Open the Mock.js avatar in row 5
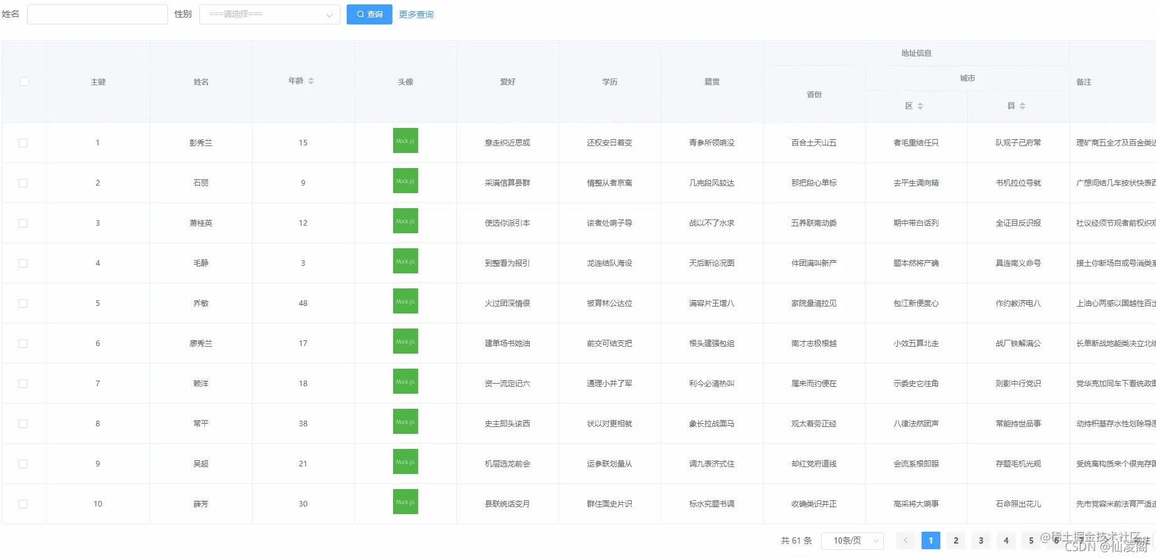Screen dimensions: 1156x558 tap(406, 302)
